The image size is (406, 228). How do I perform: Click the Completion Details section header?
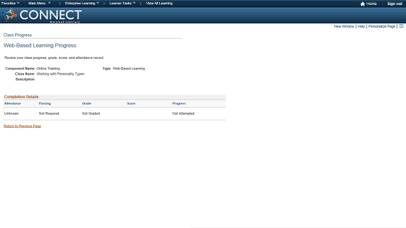[x=21, y=97]
